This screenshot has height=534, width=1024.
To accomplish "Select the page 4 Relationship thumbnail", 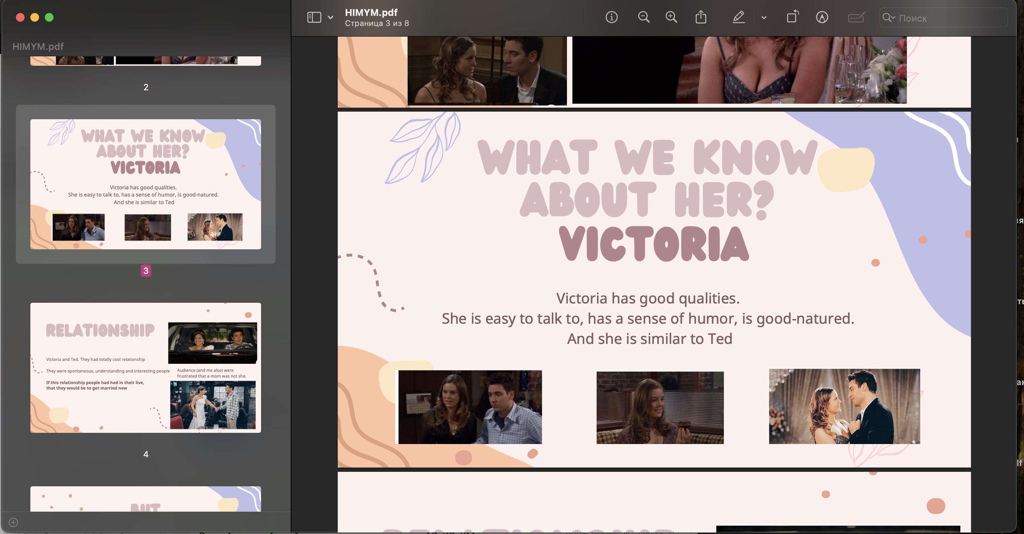I will coord(145,367).
